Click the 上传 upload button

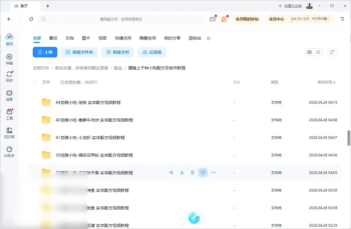coord(45,52)
